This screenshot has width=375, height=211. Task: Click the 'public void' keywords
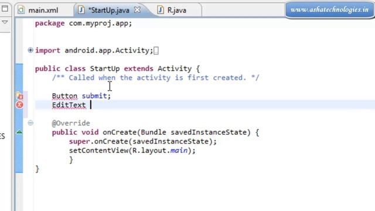[75, 132]
